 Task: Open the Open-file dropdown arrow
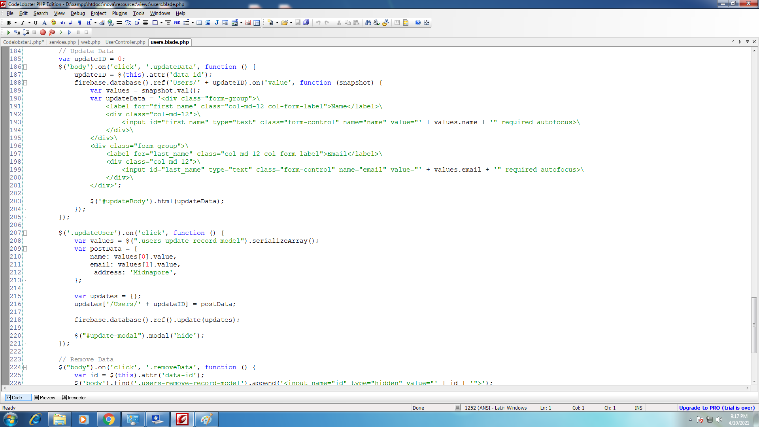[x=291, y=23]
